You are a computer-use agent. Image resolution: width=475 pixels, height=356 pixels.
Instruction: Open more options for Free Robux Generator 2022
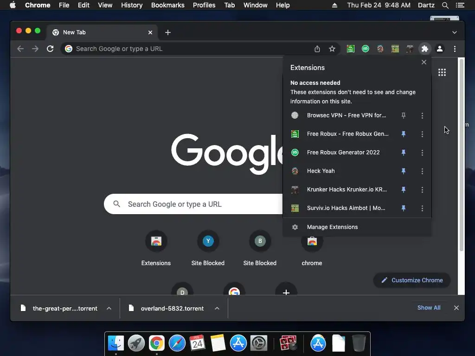coord(422,153)
